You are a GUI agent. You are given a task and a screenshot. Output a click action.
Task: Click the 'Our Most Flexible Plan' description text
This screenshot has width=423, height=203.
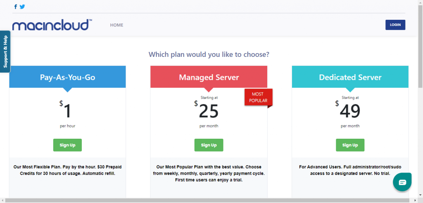pyautogui.click(x=67, y=170)
